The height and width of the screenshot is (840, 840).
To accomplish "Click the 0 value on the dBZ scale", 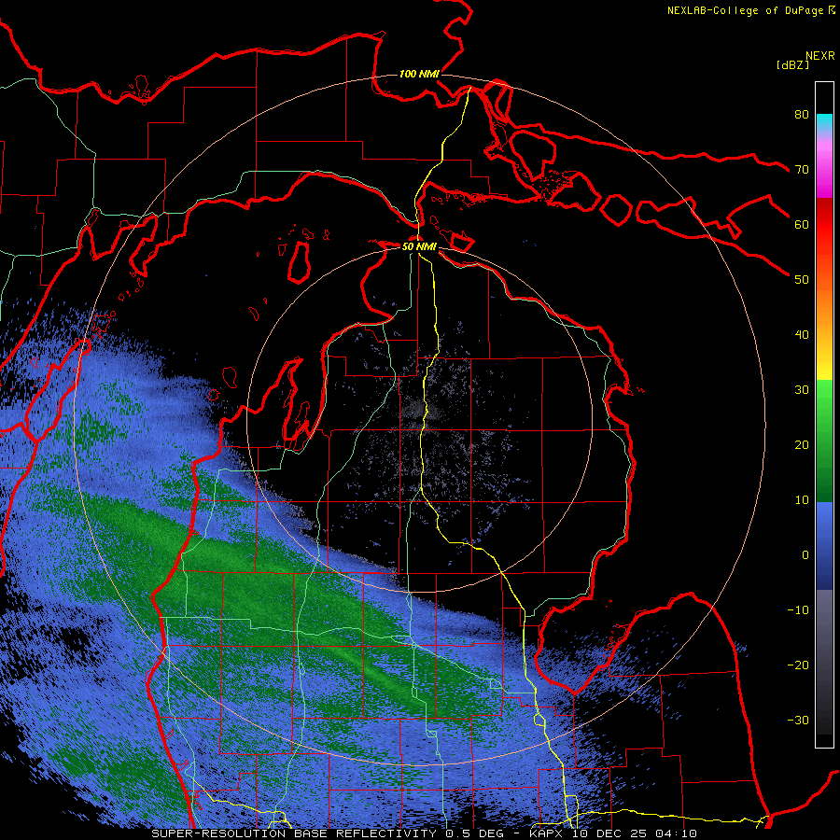I will pos(805,555).
